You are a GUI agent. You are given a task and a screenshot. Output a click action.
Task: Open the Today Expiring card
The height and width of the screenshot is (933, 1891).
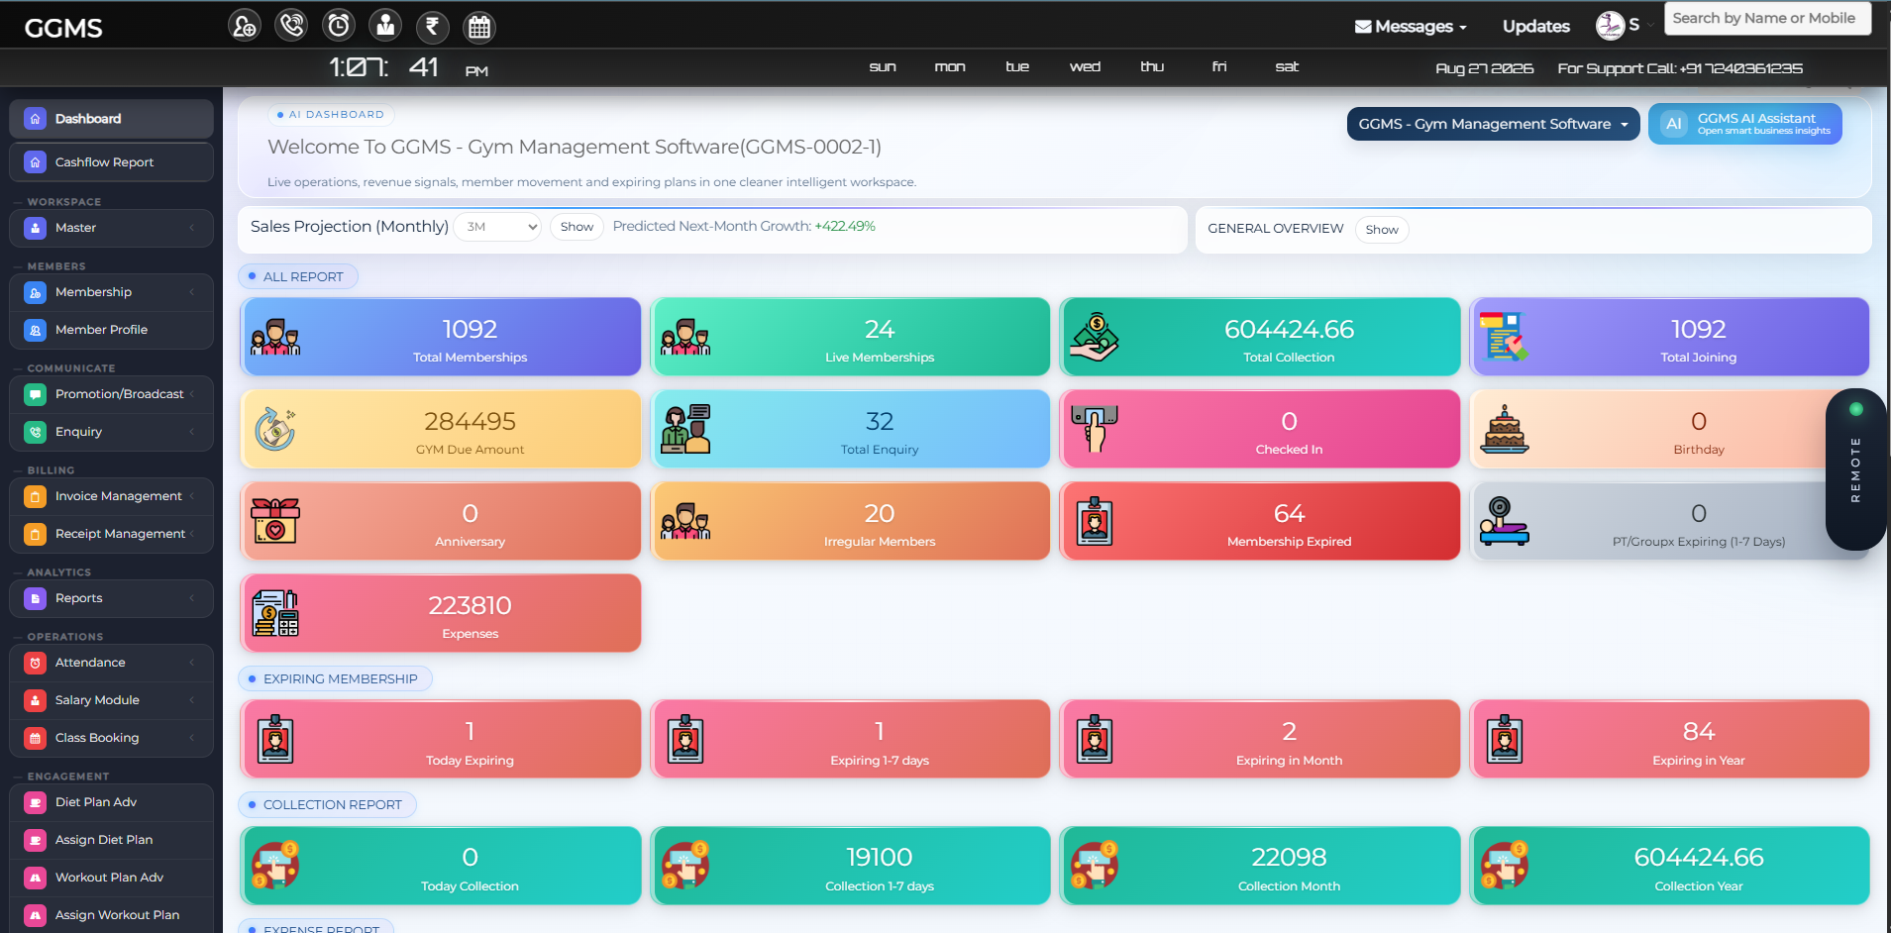coord(441,739)
